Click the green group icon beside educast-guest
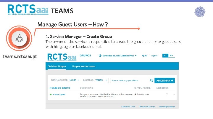 [x=51, y=94]
